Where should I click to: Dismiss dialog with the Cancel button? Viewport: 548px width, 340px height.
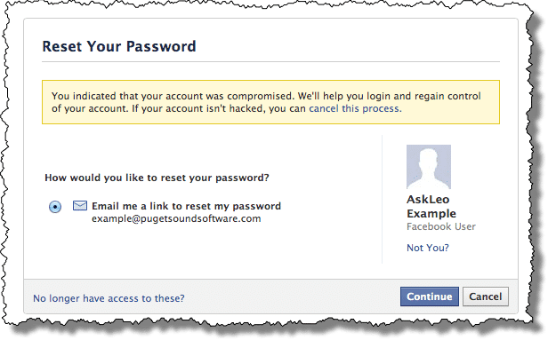(486, 297)
